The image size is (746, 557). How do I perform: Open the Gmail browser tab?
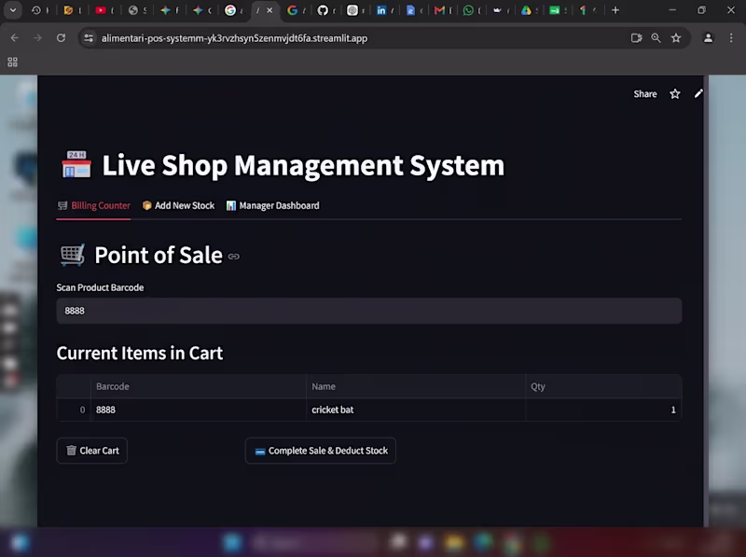[439, 10]
